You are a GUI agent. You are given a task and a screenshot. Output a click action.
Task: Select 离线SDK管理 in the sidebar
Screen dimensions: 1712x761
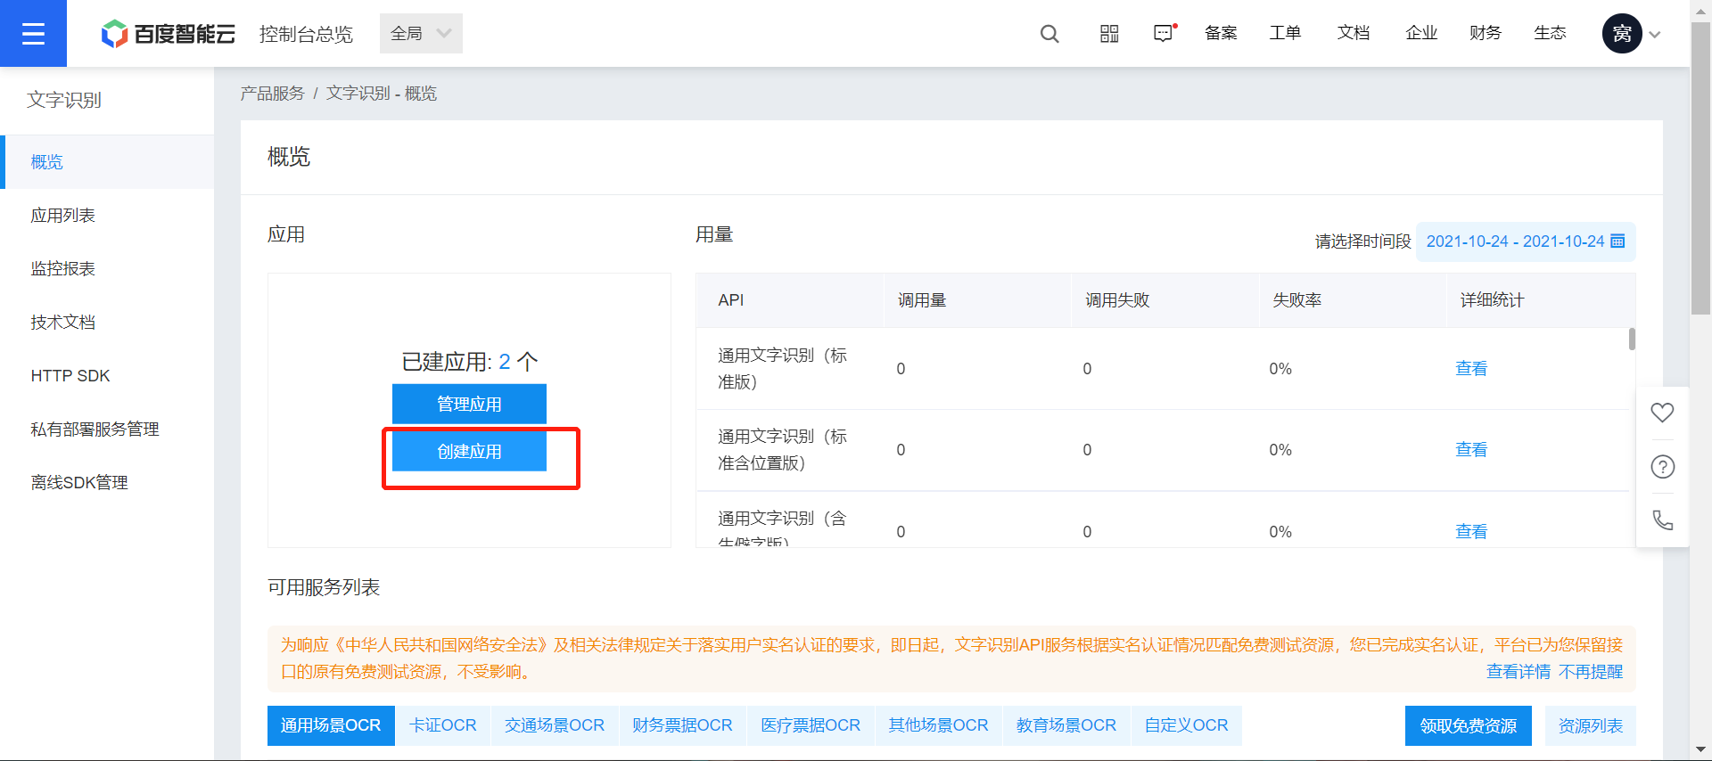(x=109, y=483)
